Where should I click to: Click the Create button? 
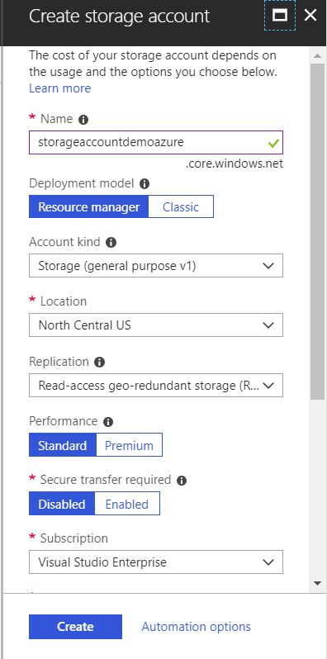(x=75, y=627)
